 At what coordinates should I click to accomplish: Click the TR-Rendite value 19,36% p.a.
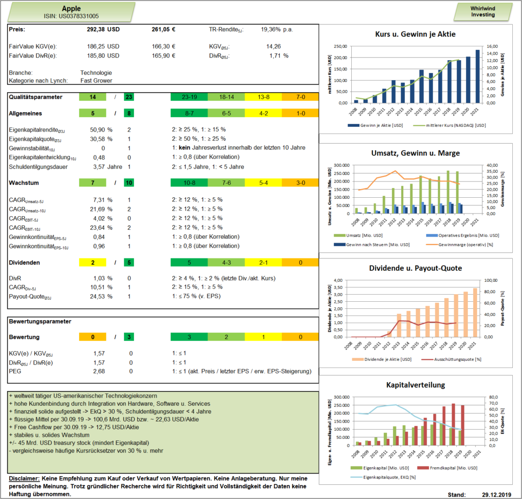pos(277,29)
